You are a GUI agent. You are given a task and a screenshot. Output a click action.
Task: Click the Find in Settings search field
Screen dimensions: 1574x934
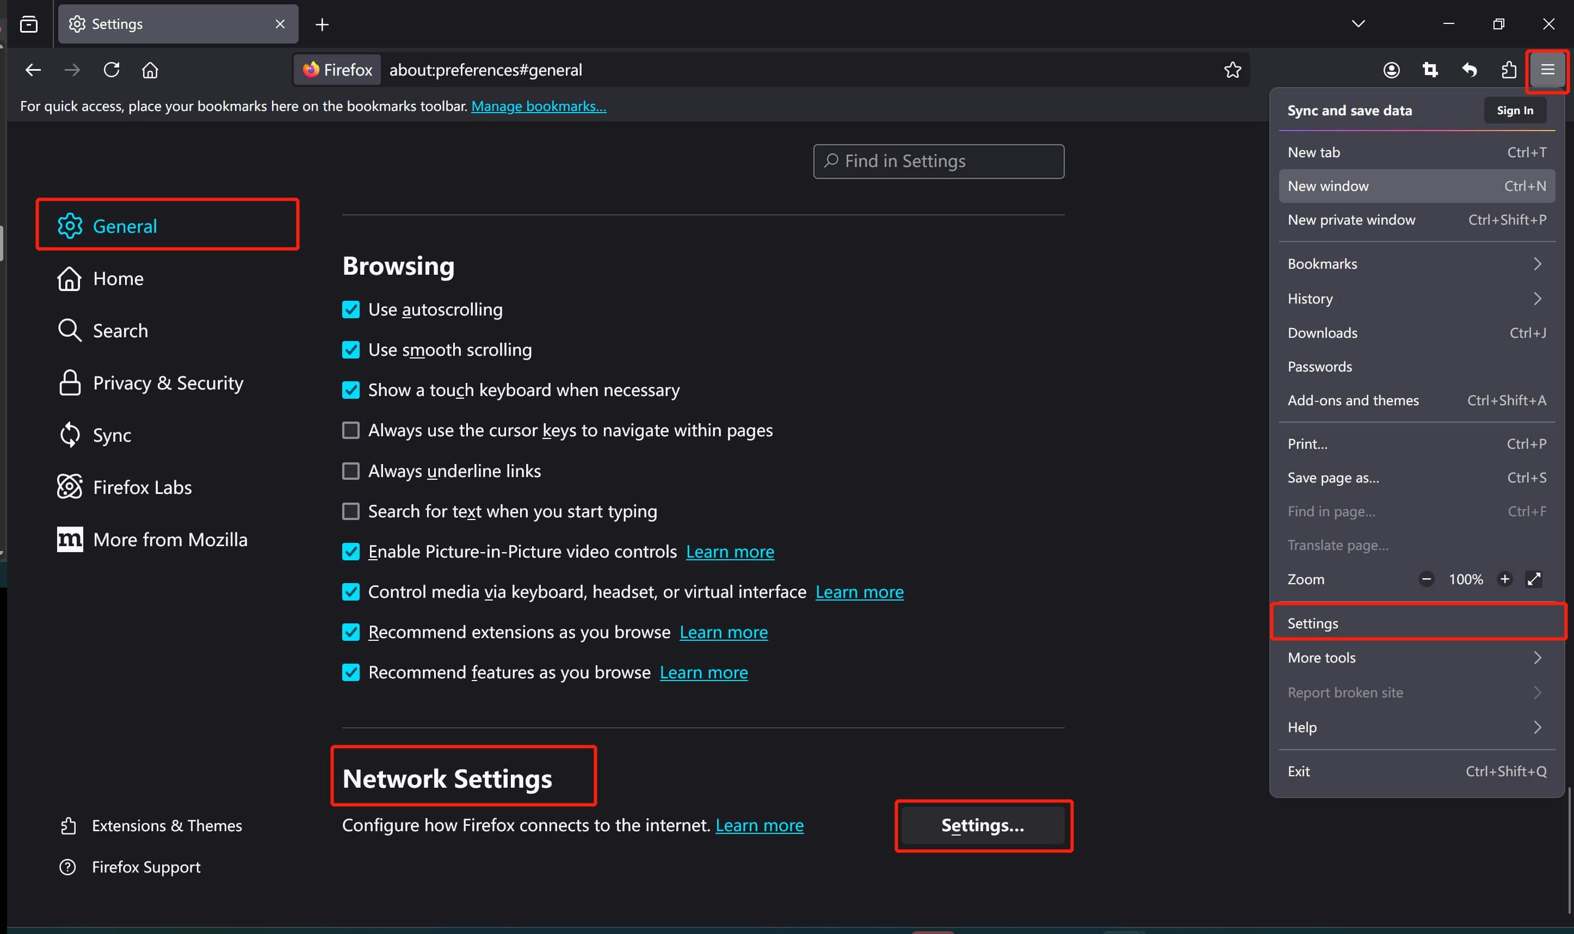click(x=938, y=162)
